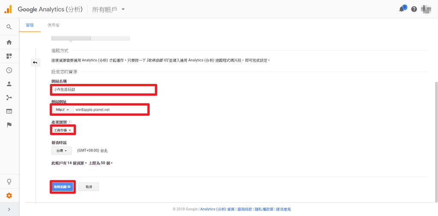The image size is (438, 216).
Task: Open Discover lightbulb icon
Action: click(9, 182)
